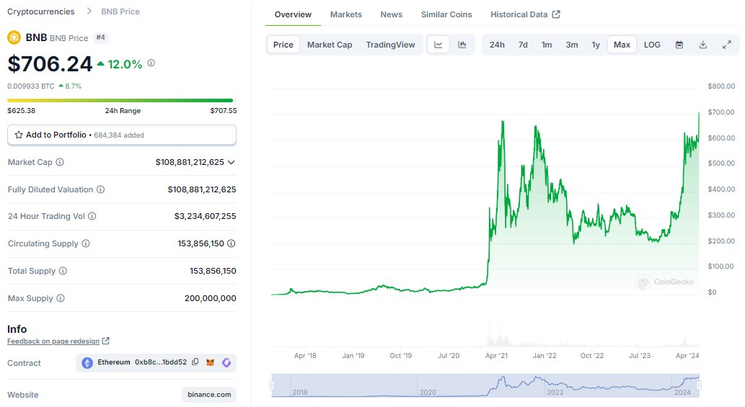Click the right handle of chart range navigator
Screen dimensions: 745x407
point(699,385)
